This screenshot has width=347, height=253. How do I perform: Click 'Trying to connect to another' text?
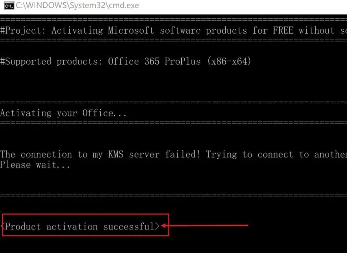pos(276,155)
